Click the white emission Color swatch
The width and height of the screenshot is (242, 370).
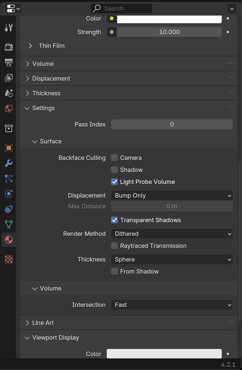pos(169,19)
